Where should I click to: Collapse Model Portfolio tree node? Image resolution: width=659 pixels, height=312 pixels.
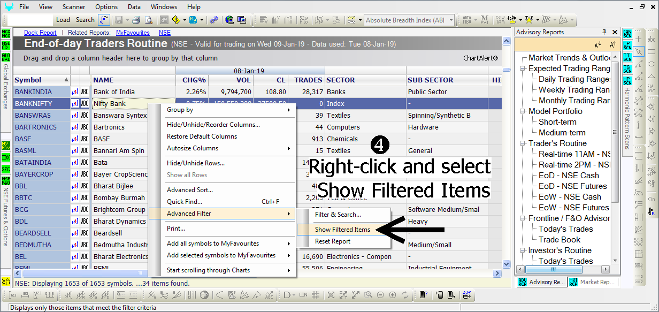(x=522, y=111)
